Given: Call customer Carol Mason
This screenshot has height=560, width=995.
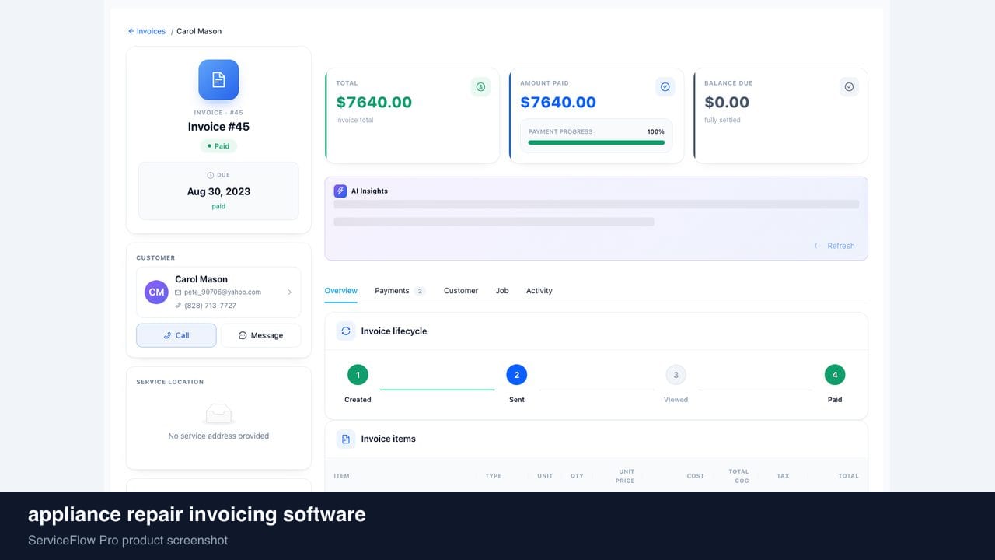Looking at the screenshot, I should 176,335.
